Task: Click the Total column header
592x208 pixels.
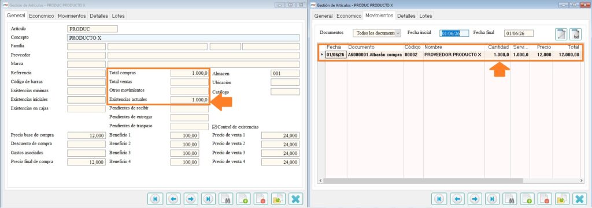Action: tap(573, 47)
